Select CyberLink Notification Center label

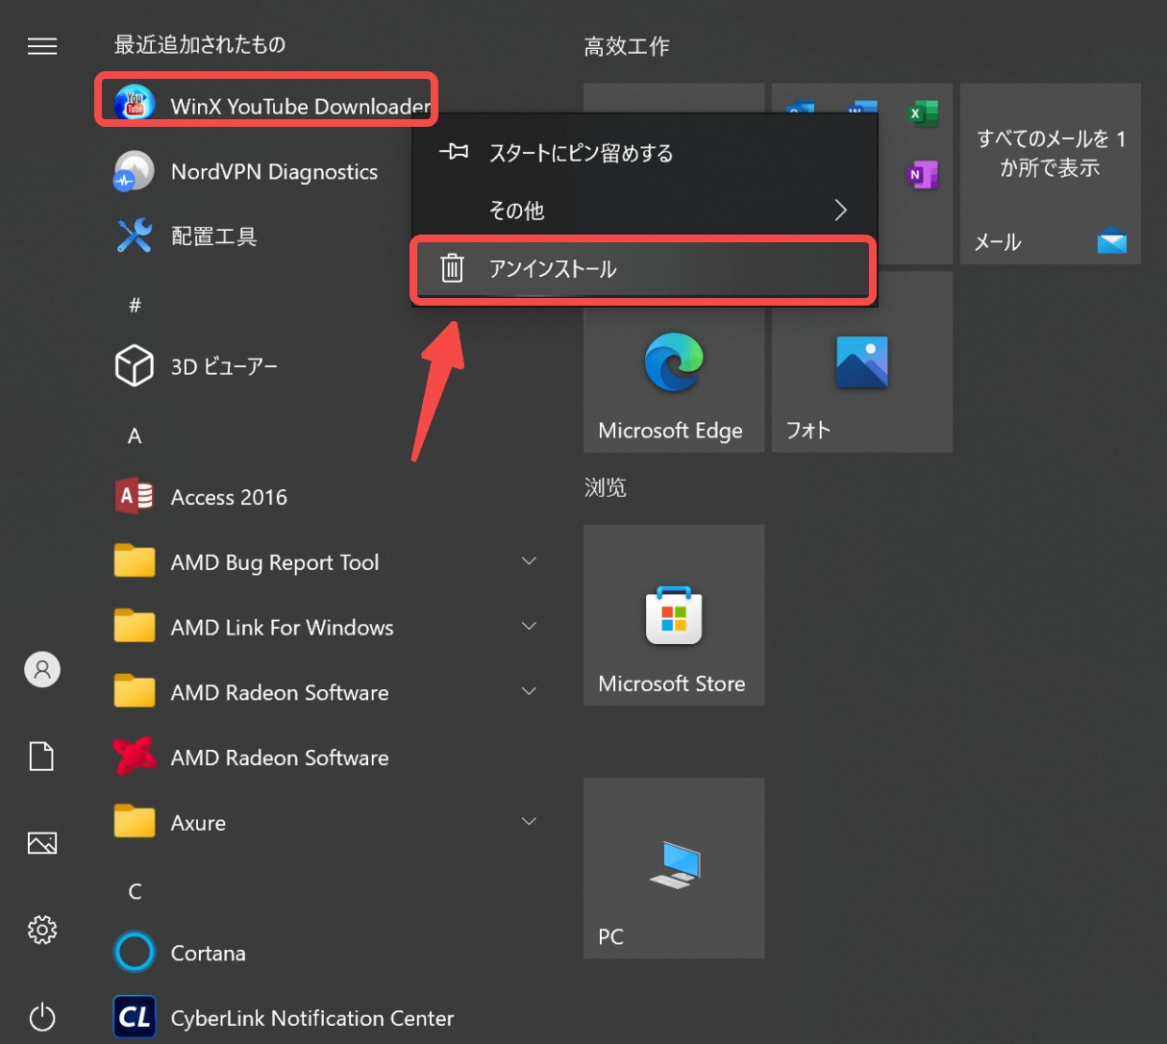click(x=312, y=1018)
